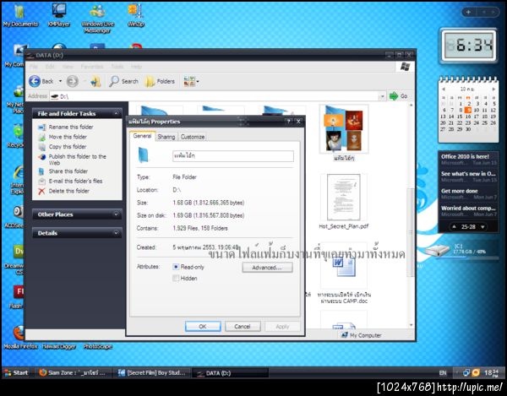Switch to the Sharing tab

point(166,137)
